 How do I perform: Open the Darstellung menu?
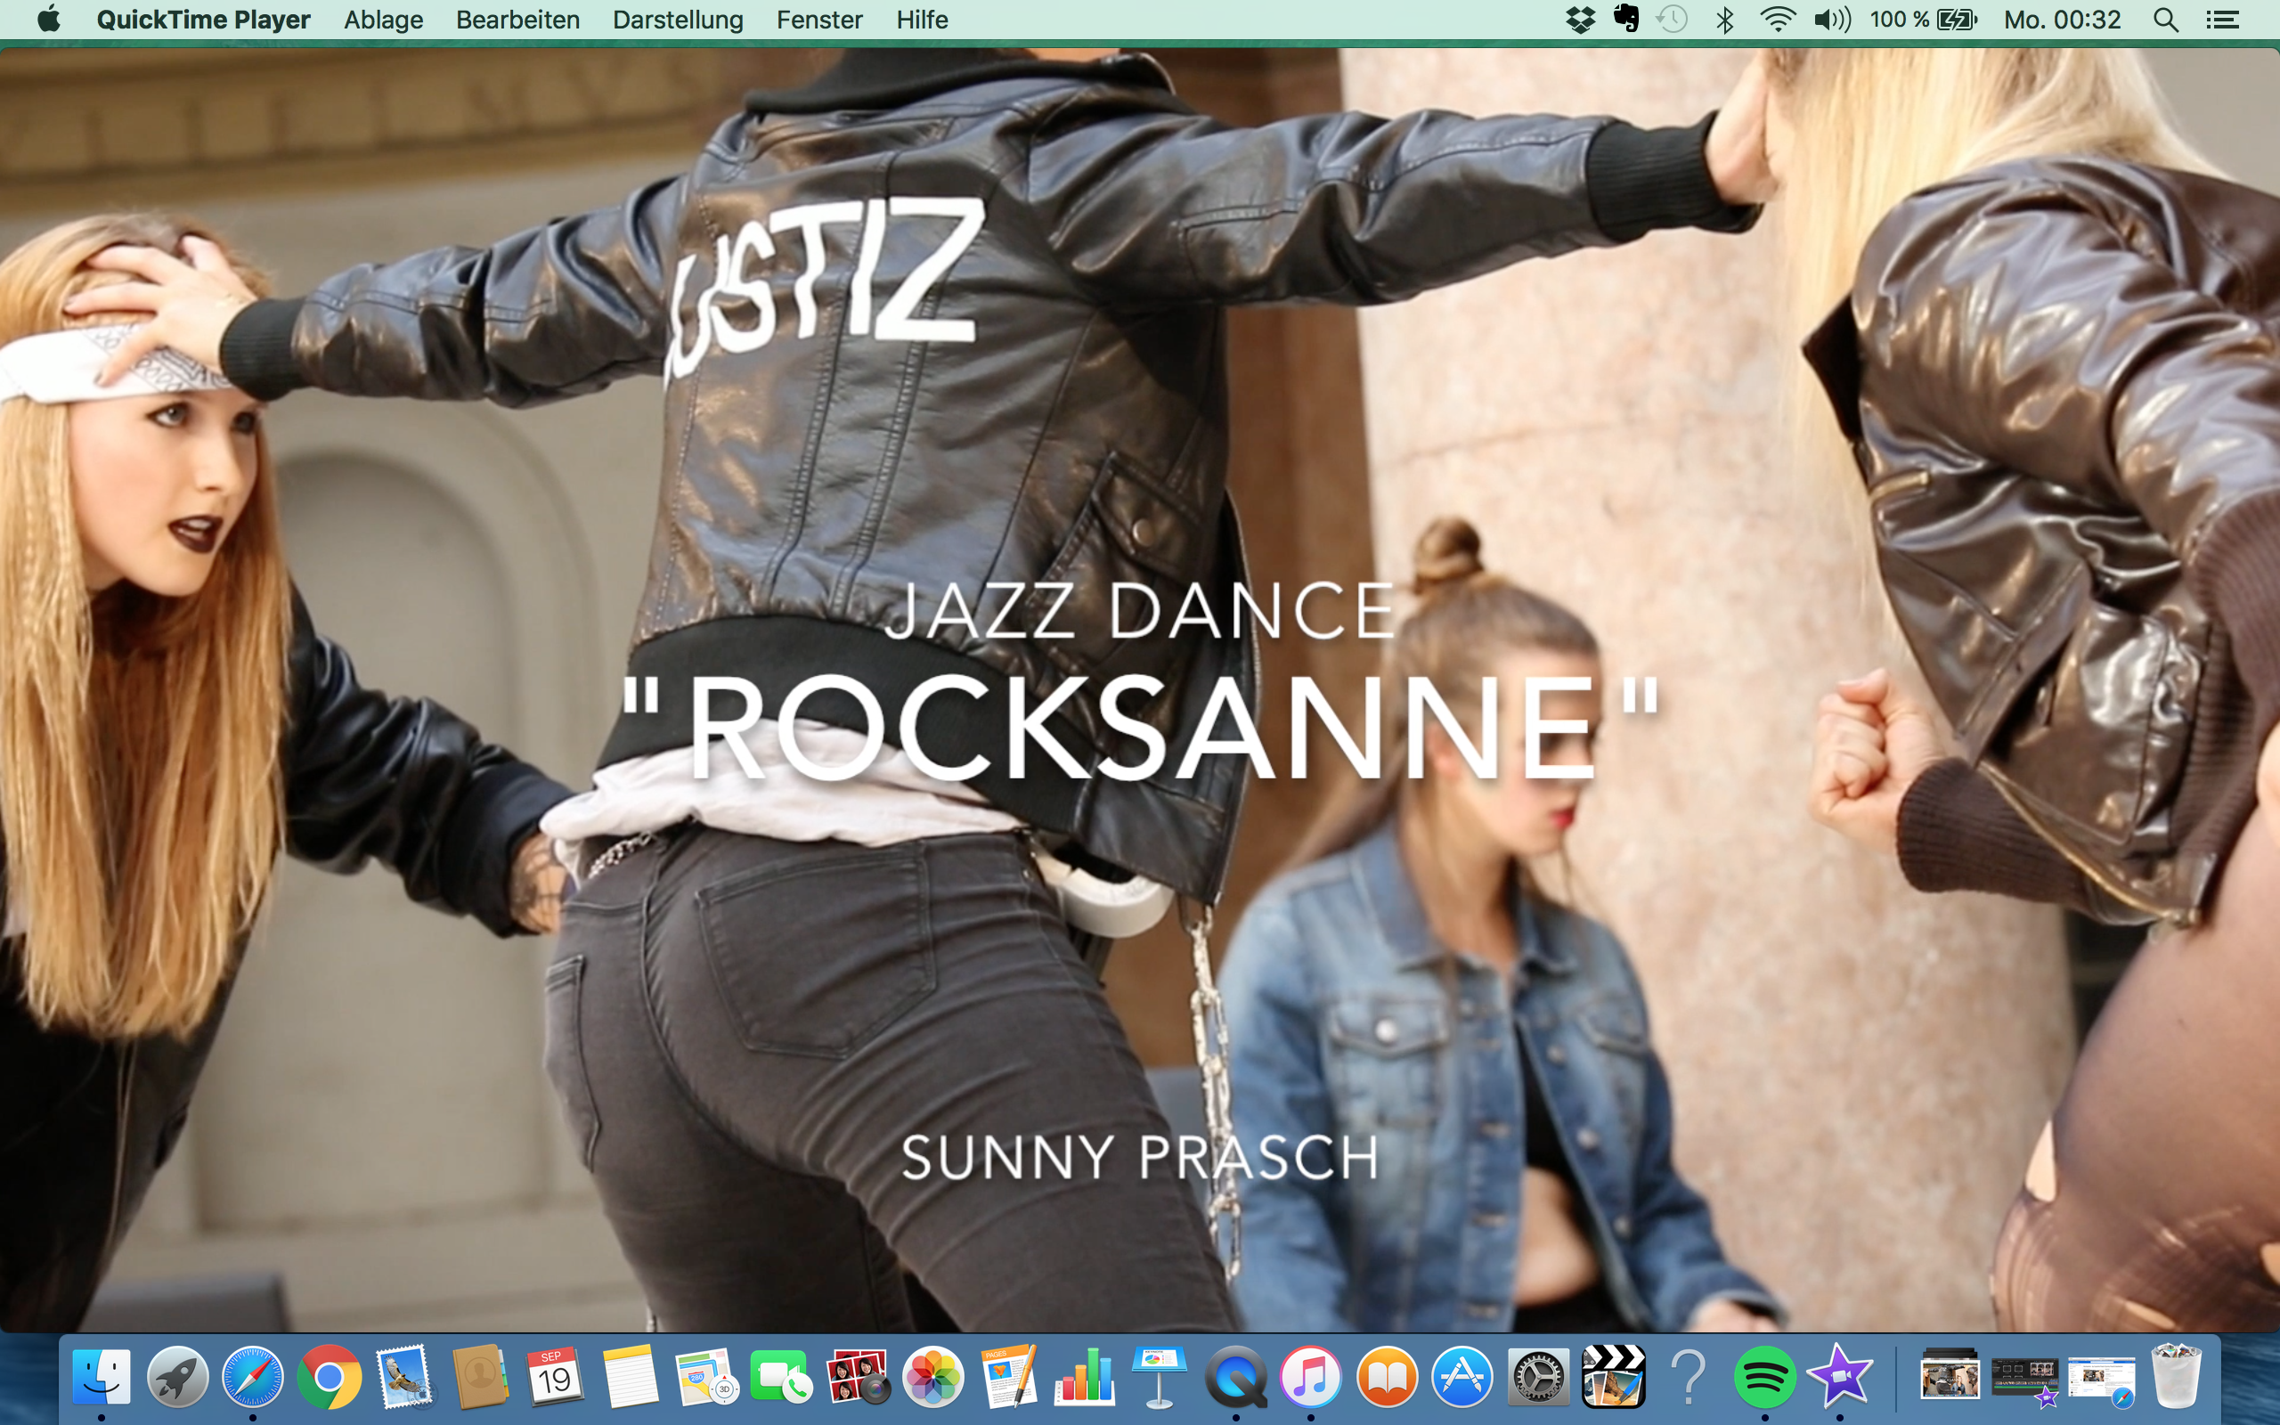tap(678, 20)
